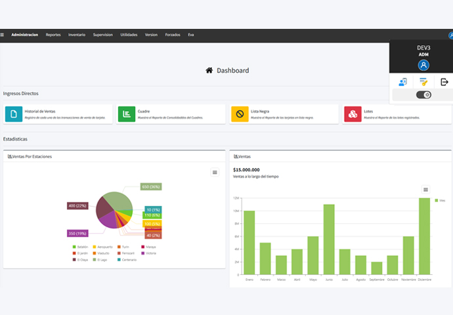Click the green Cuadre chart icon
Screen dimensions: 453x315
pyautogui.click(x=127, y=114)
